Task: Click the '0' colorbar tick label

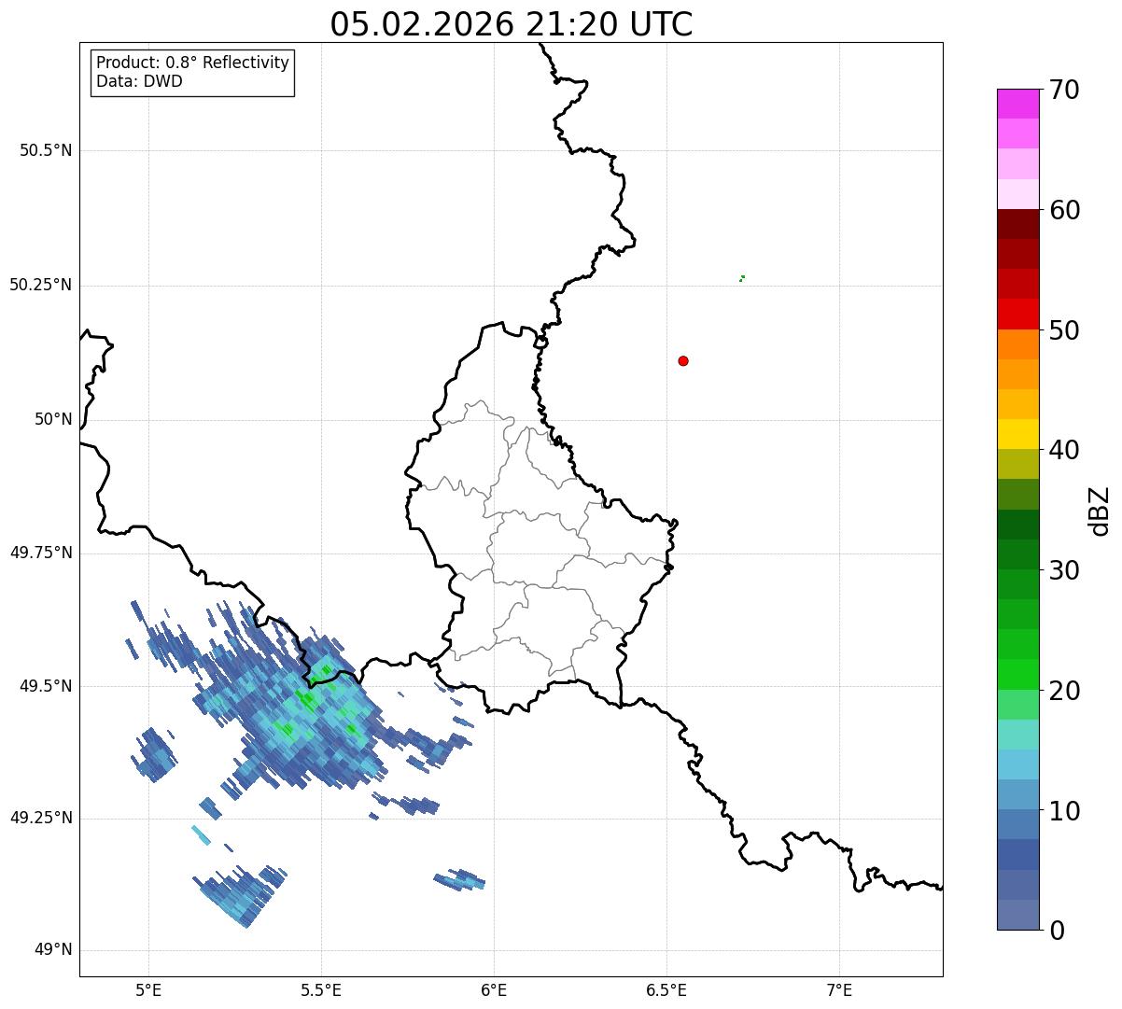Action: click(x=1057, y=931)
